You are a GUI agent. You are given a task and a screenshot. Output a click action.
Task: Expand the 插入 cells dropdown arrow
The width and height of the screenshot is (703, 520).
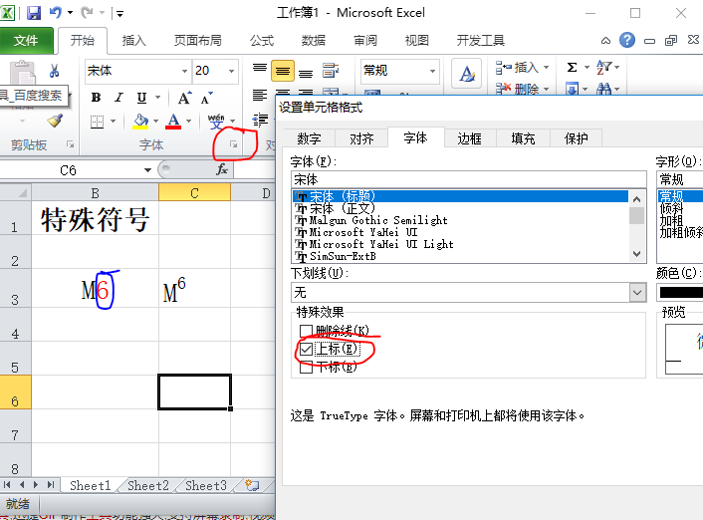tap(546, 68)
